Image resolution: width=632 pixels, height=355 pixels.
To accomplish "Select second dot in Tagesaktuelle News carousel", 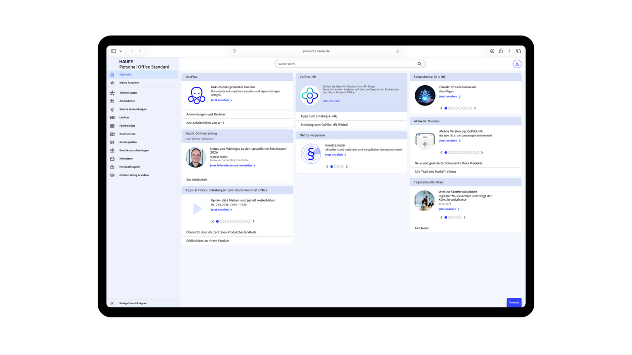I will tap(449, 217).
